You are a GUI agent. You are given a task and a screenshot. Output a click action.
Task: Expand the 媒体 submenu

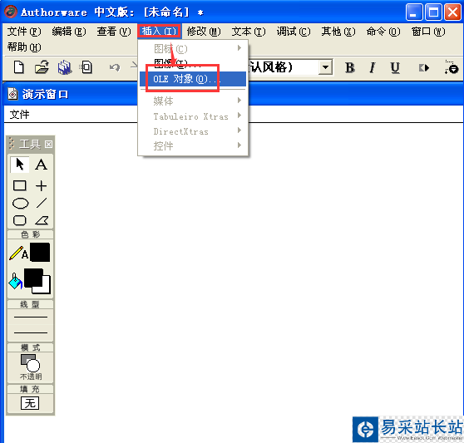(x=193, y=101)
